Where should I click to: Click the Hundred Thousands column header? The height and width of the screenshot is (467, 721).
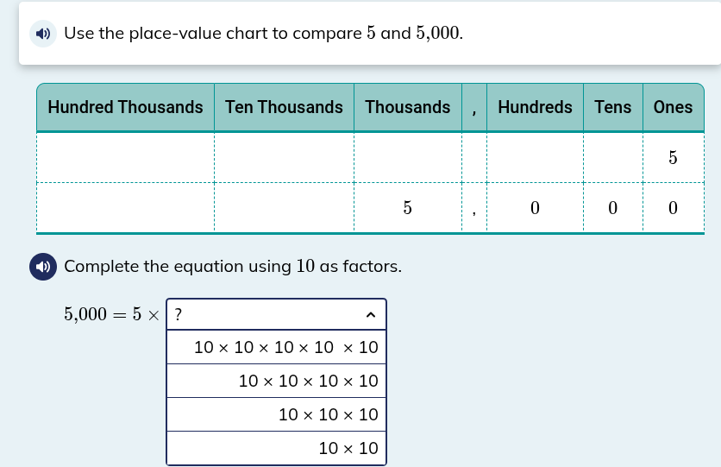click(x=125, y=107)
